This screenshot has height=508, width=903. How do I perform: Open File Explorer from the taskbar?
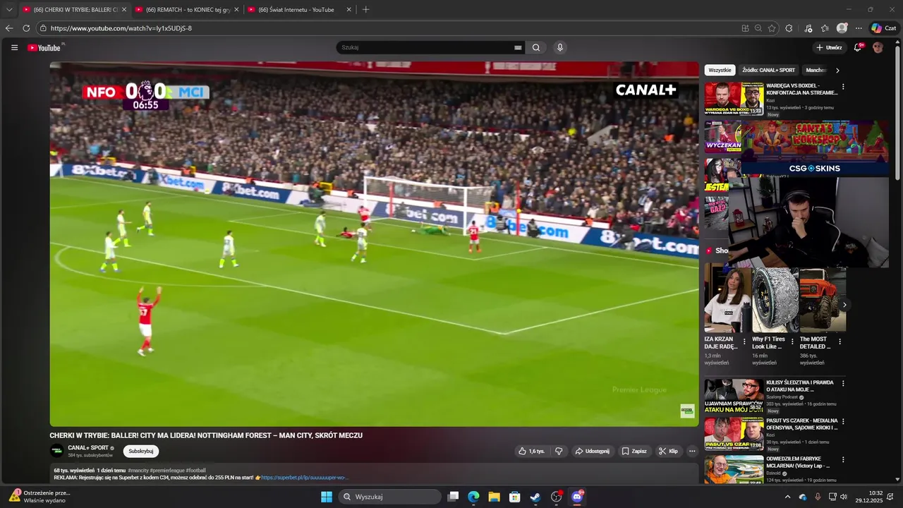[x=495, y=497]
